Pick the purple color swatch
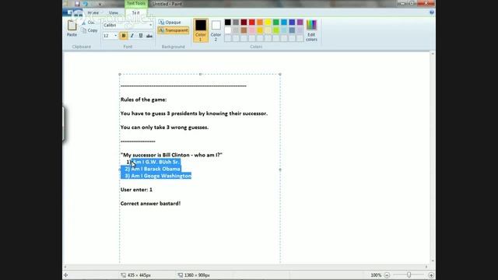The width and height of the screenshot is (498, 280). (300, 23)
